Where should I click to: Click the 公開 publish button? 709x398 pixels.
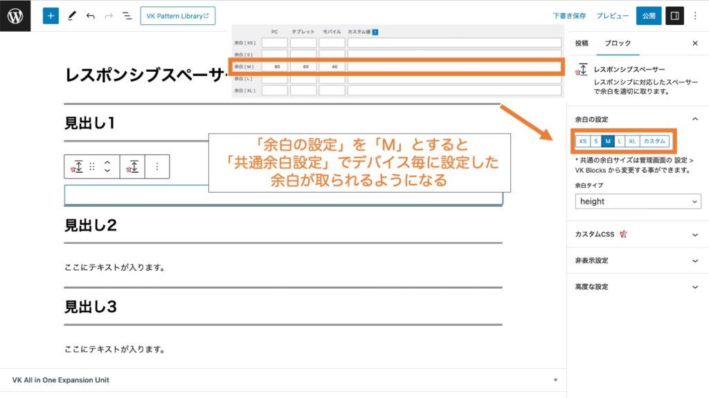[x=648, y=15]
